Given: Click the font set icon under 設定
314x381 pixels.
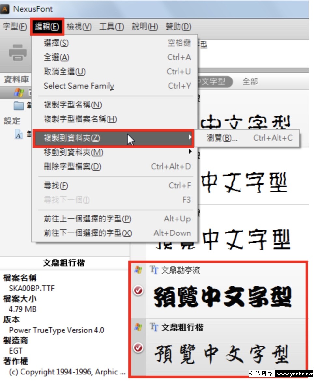Looking at the screenshot, I should coord(19,134).
